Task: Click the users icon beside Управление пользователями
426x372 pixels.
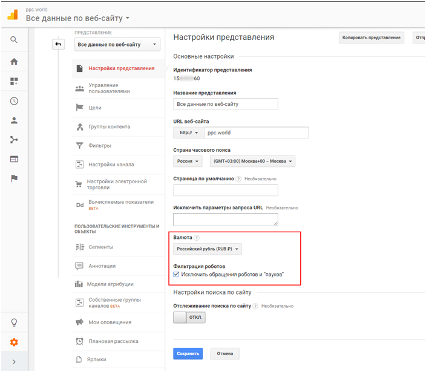Action: (80, 88)
